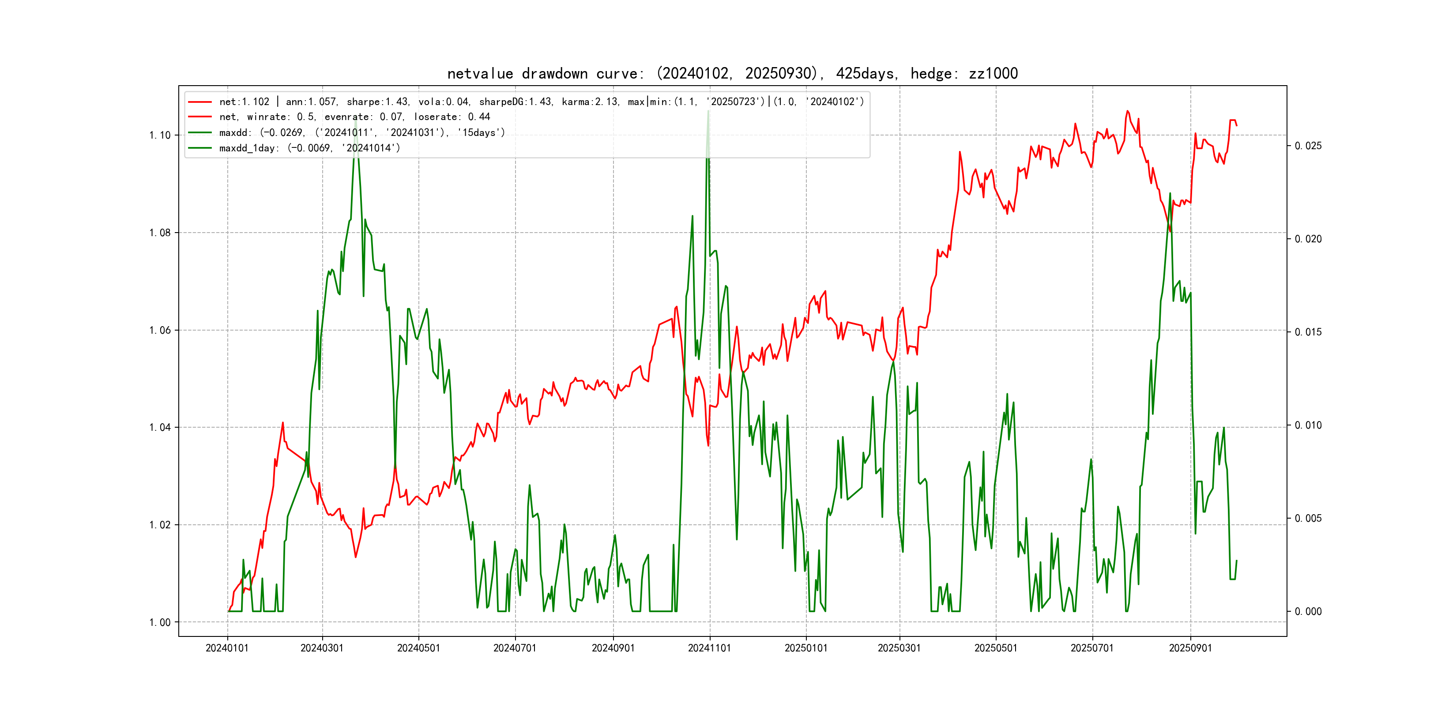The image size is (1430, 715).
Task: Click the 0.000 right y-axis tick label
Action: [1309, 612]
